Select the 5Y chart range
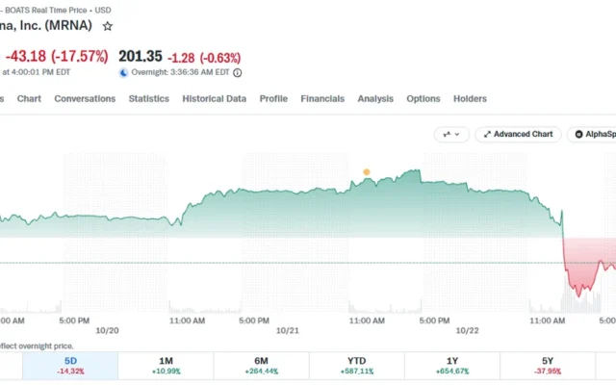Viewport: 616px width, 385px height. (548, 366)
